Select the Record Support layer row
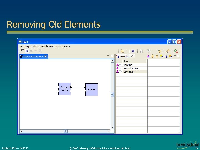This screenshot has width=200, height=150. click(131, 68)
